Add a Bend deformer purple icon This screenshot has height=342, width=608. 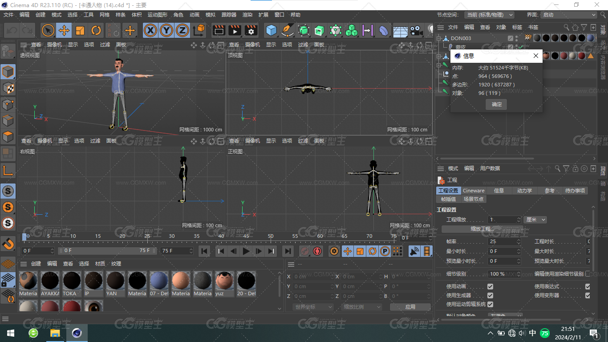pos(383,30)
